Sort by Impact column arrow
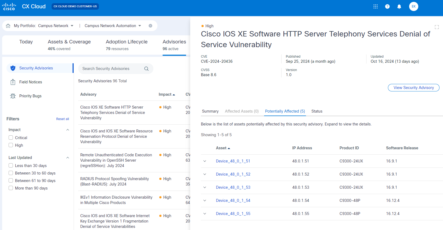 [x=174, y=95]
